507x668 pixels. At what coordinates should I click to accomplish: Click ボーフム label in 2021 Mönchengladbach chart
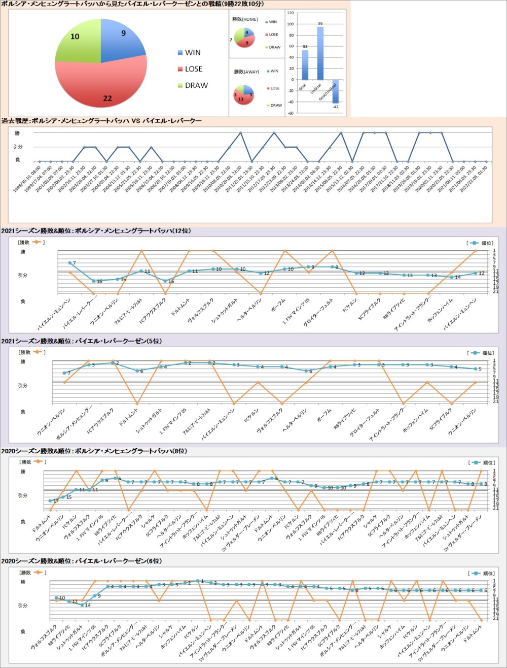point(278,306)
